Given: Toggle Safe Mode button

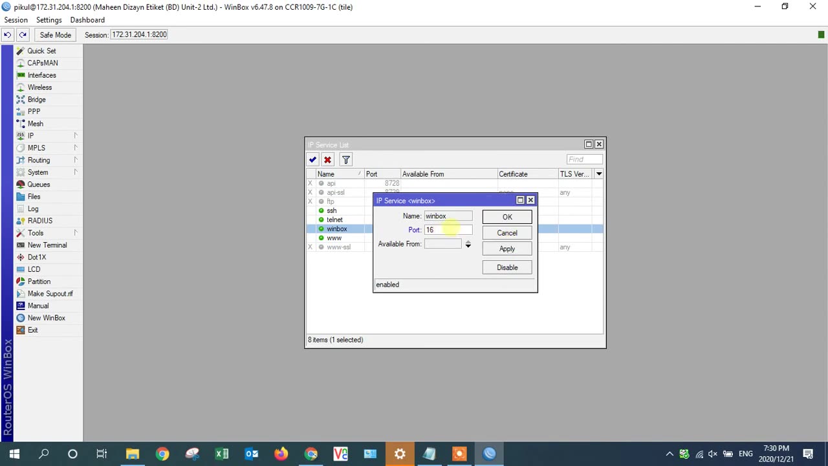Looking at the screenshot, I should coord(55,35).
